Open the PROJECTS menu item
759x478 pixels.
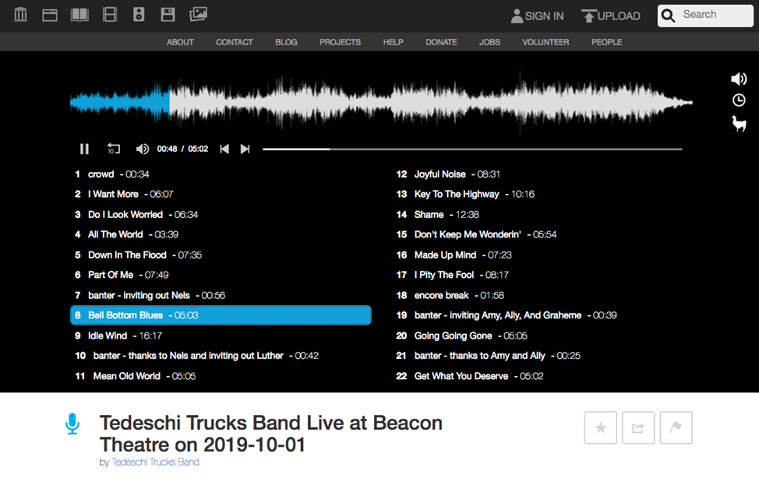click(x=340, y=42)
